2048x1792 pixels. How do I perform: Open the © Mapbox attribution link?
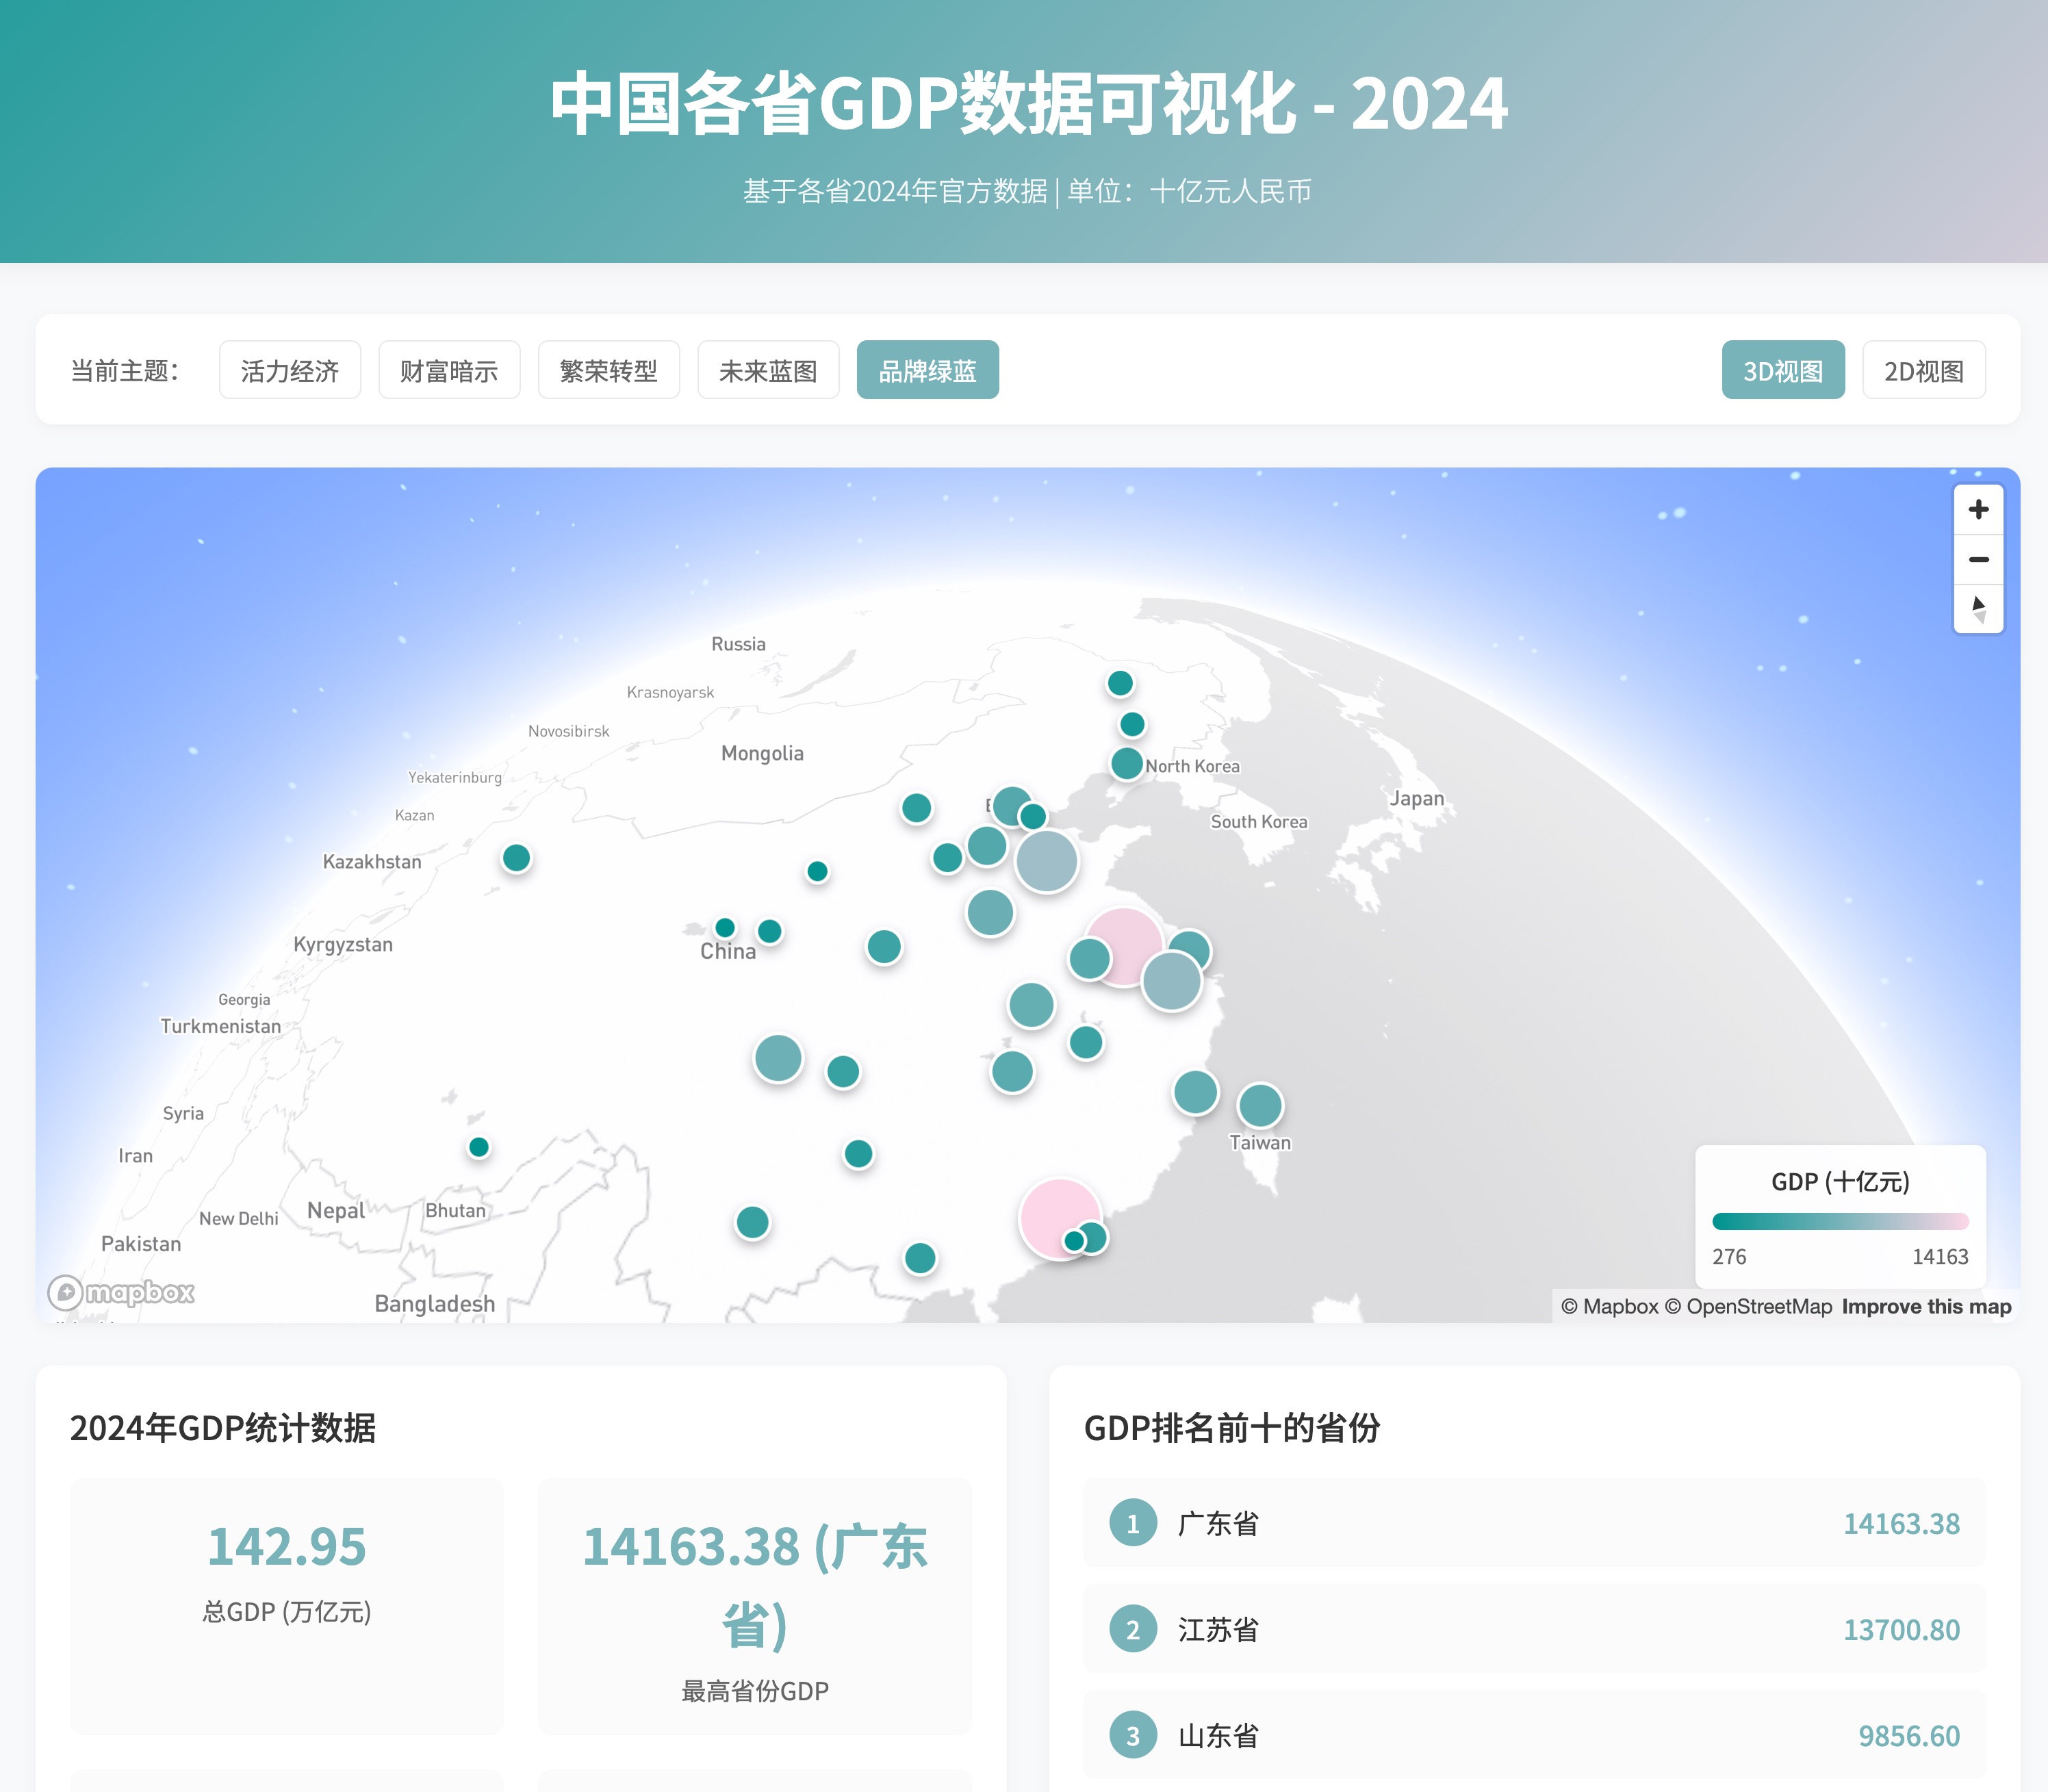pos(1609,1306)
